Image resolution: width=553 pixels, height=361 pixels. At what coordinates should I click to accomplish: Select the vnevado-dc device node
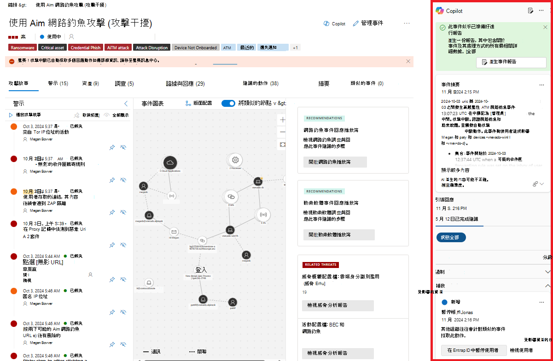click(257, 181)
